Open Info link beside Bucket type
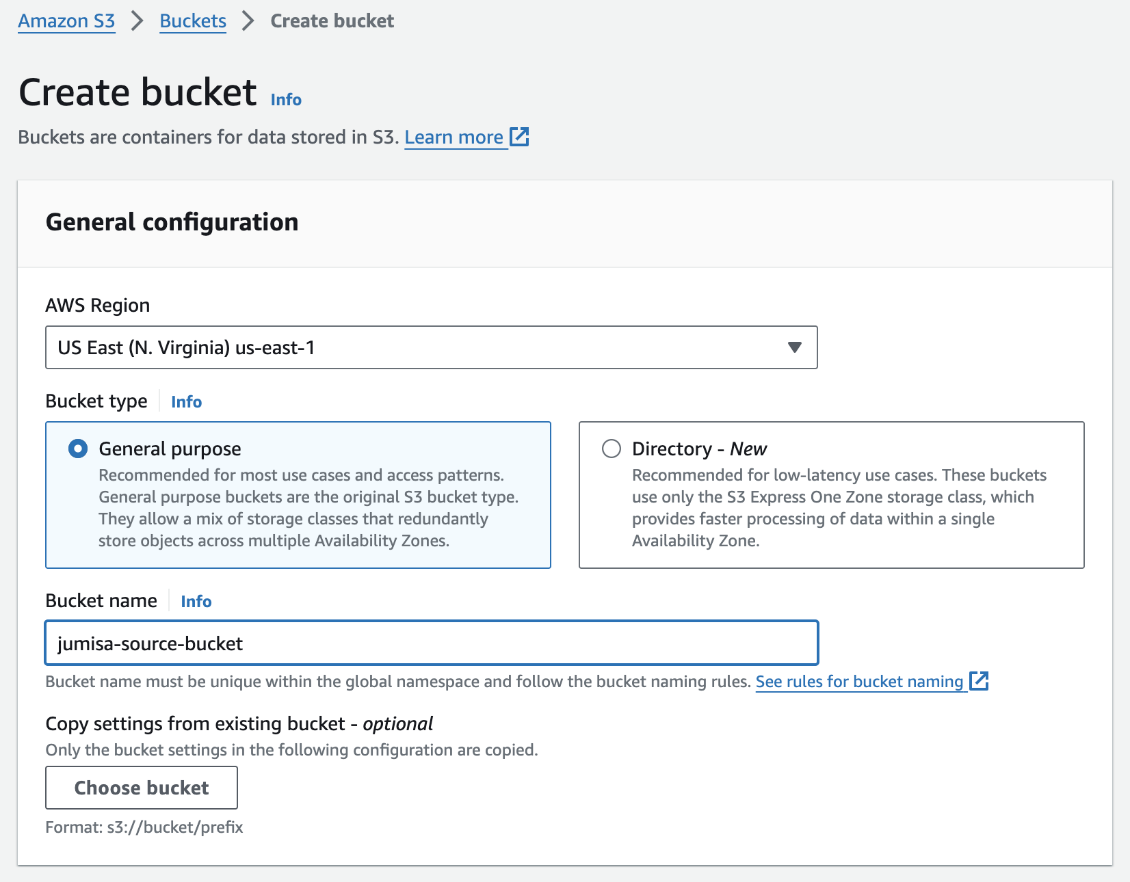 [x=186, y=402]
